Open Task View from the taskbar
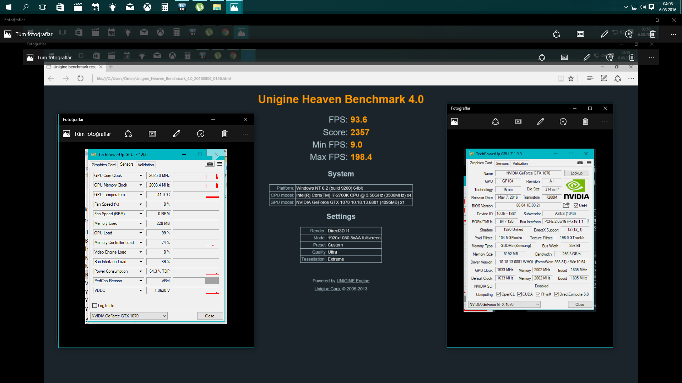682x383 pixels. tap(43, 7)
